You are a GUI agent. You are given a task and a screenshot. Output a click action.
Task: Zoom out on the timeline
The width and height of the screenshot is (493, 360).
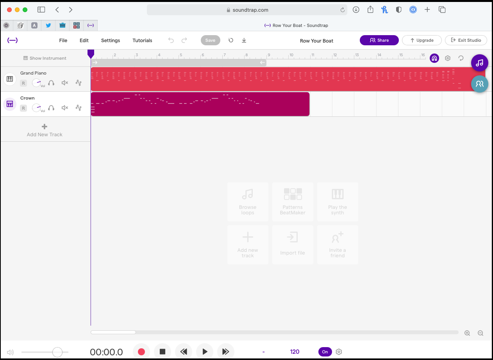point(480,333)
